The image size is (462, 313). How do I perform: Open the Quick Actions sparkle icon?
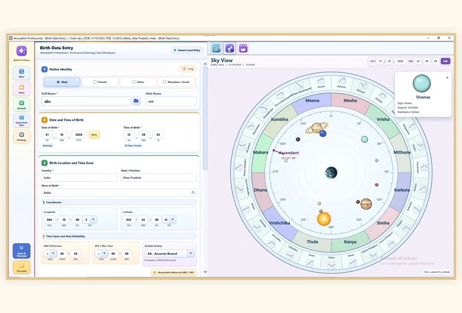pos(21,51)
